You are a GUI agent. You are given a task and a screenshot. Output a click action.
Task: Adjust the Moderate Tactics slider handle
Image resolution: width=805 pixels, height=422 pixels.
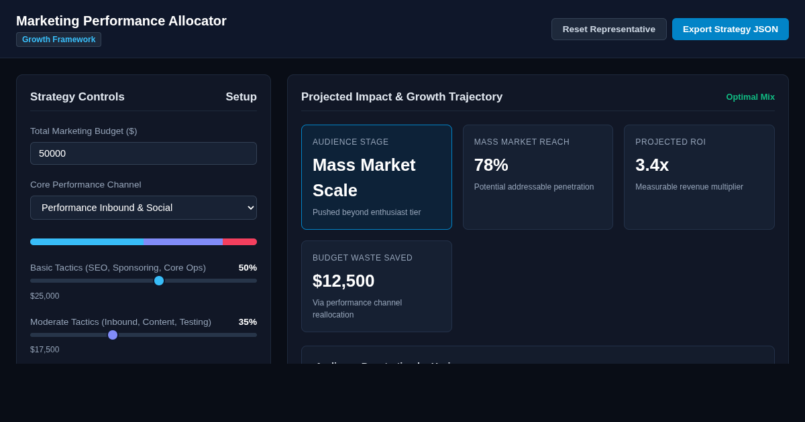113,335
